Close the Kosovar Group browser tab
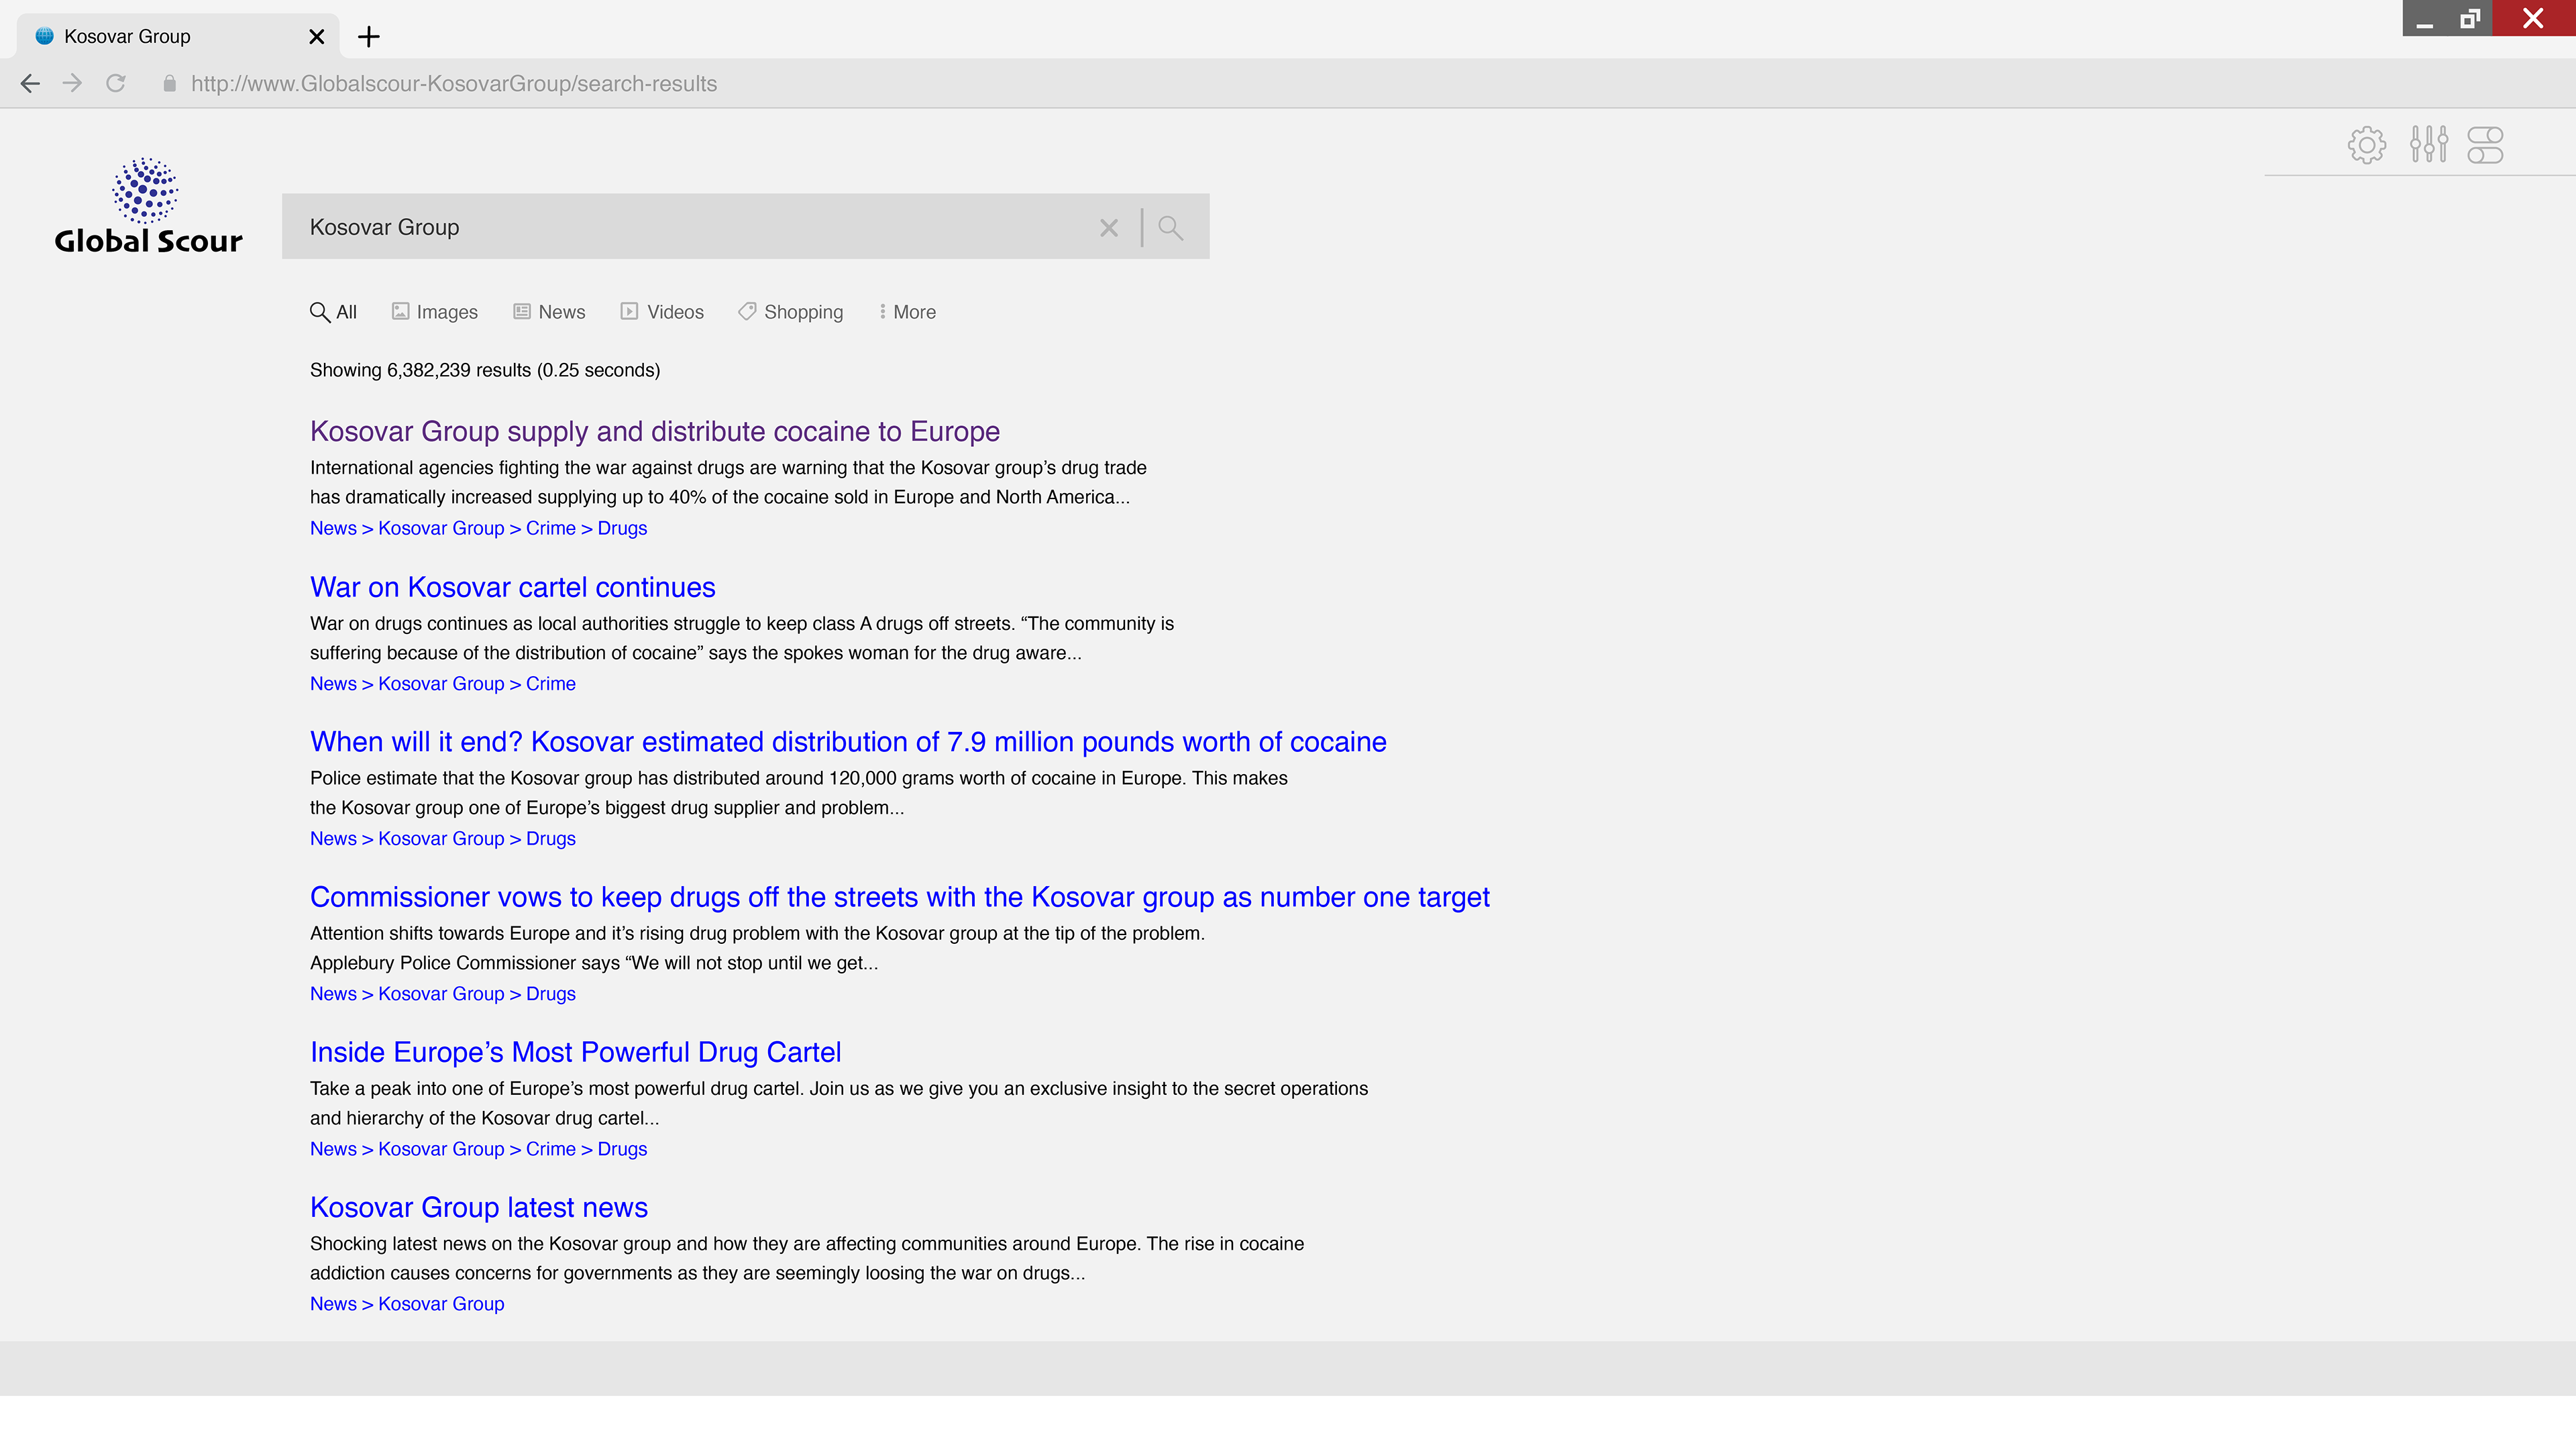Viewport: 2576px width, 1449px height. point(317,37)
